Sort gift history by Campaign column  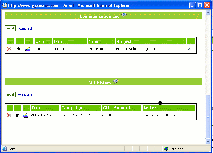72,108
